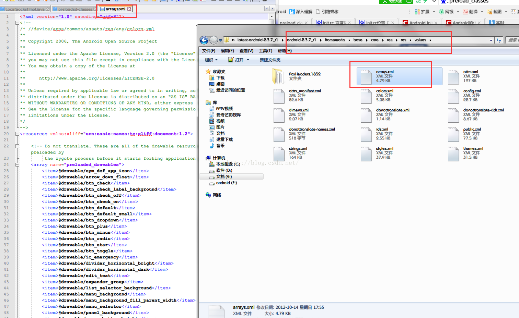Select the config.xml file icon
The height and width of the screenshot is (318, 519).
(453, 96)
